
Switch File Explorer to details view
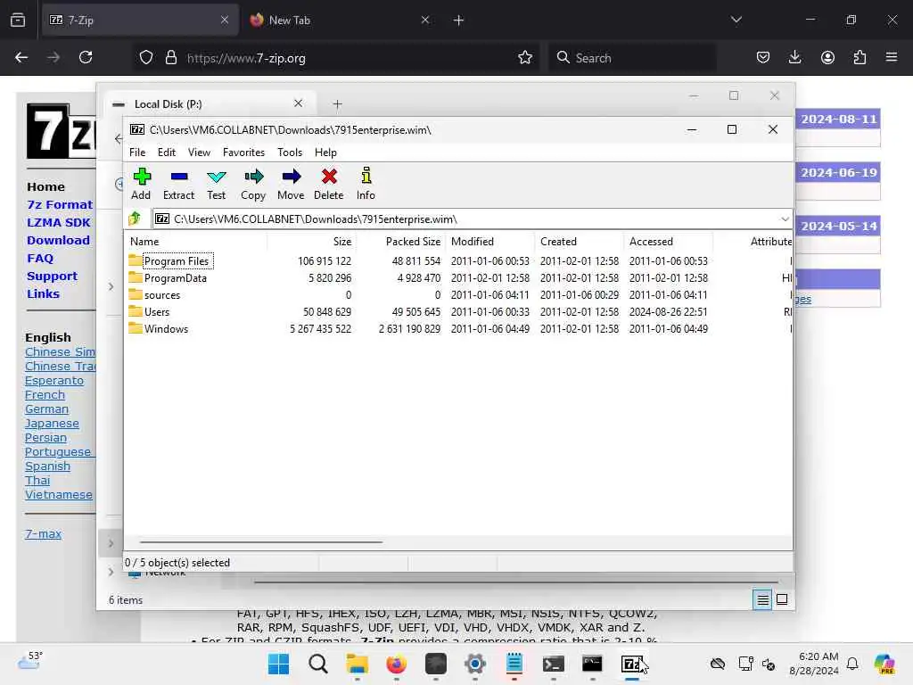pos(762,599)
